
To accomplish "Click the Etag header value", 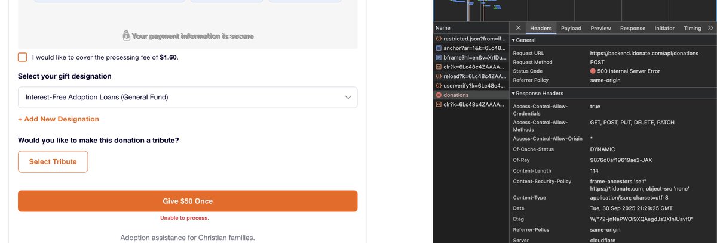I will 642,219.
